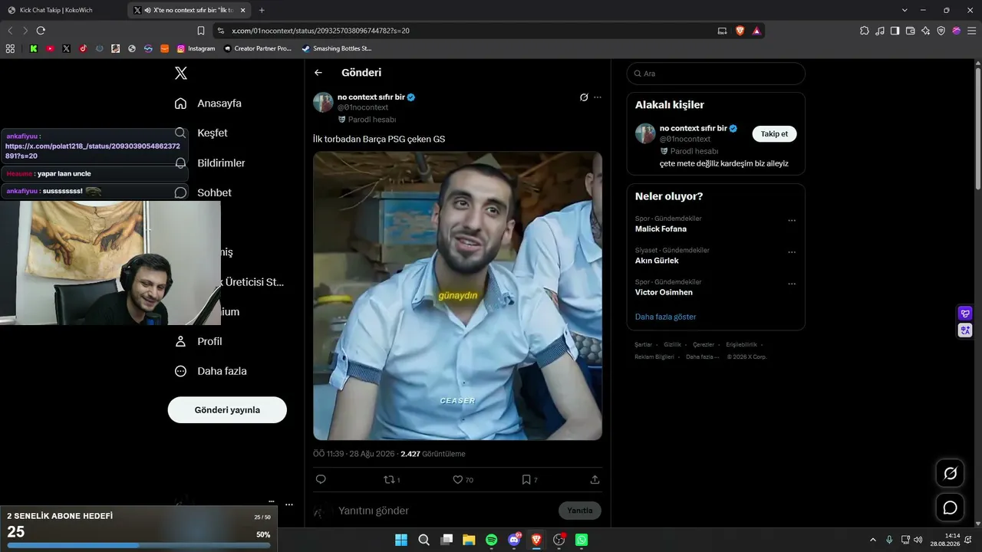Show hidden system tray icons
The width and height of the screenshot is (982, 552).
(x=872, y=540)
